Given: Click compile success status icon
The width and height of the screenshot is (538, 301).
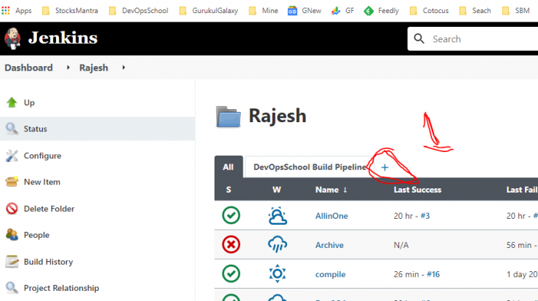Looking at the screenshot, I should 231,273.
